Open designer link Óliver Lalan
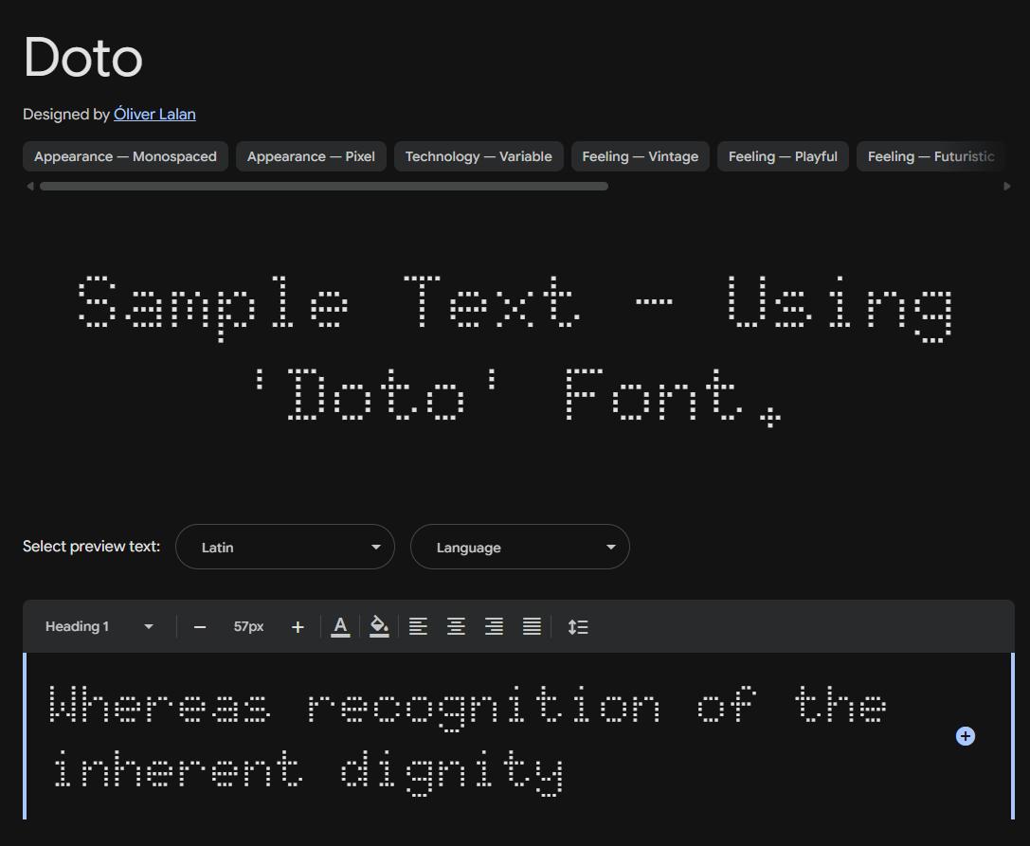 tap(154, 115)
